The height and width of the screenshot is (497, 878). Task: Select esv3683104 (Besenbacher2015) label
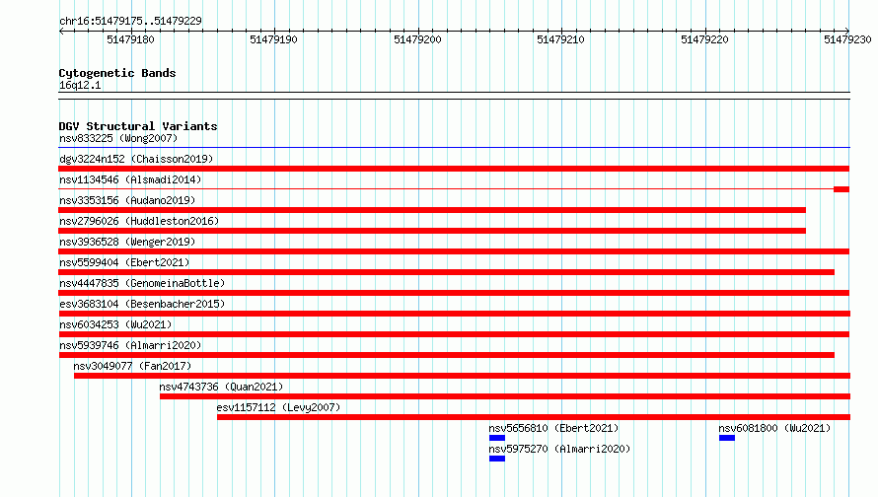[142, 304]
